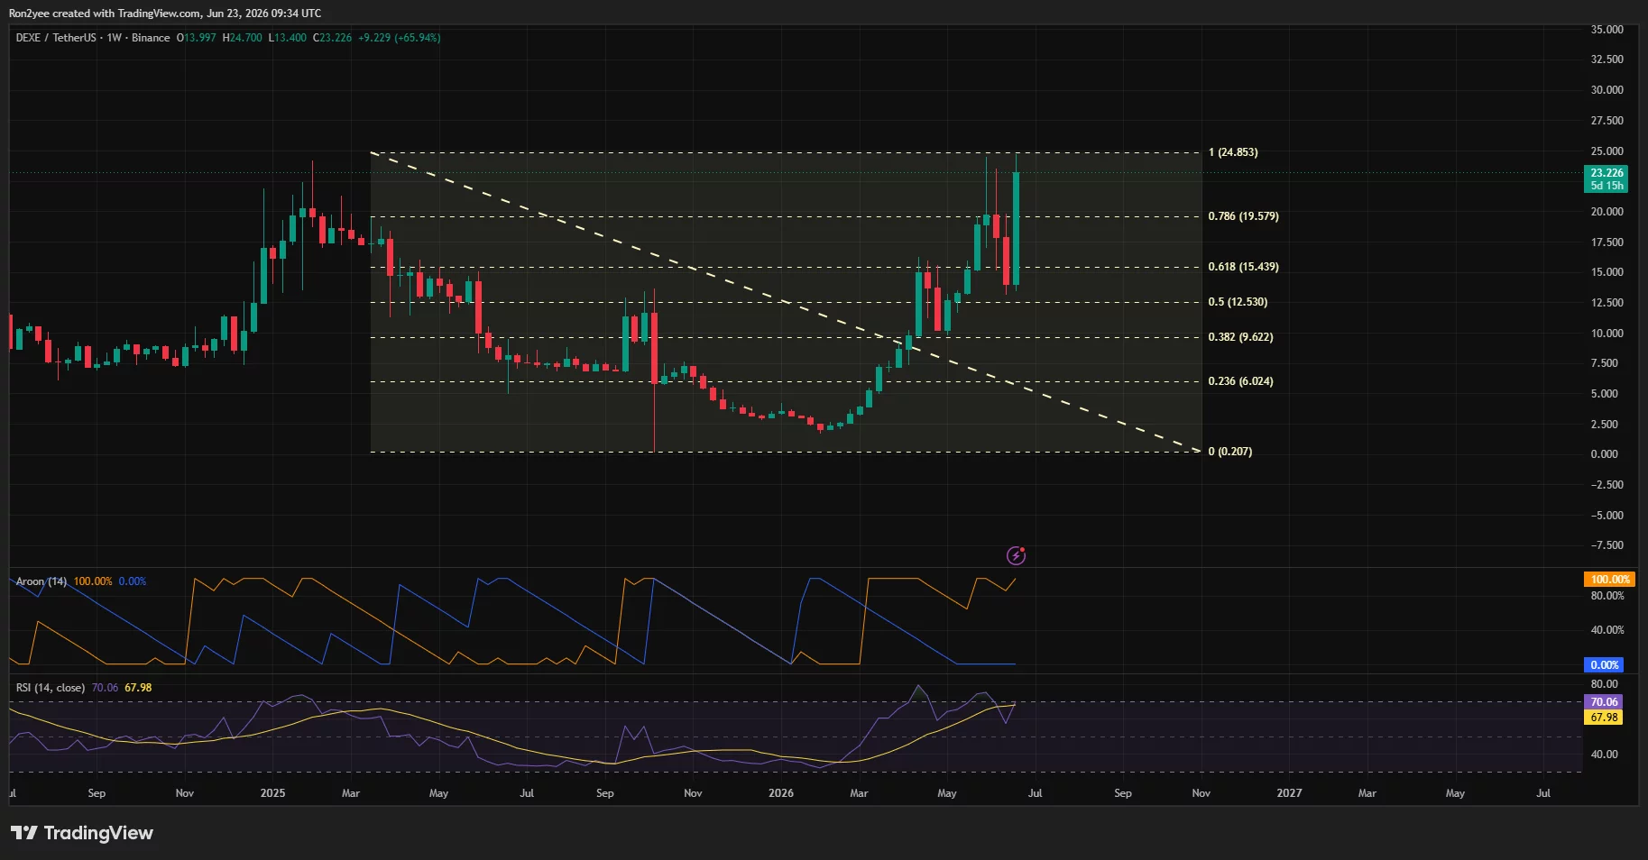
Task: Click the Aroon Down value 0.00% in legend
Action: pos(133,581)
